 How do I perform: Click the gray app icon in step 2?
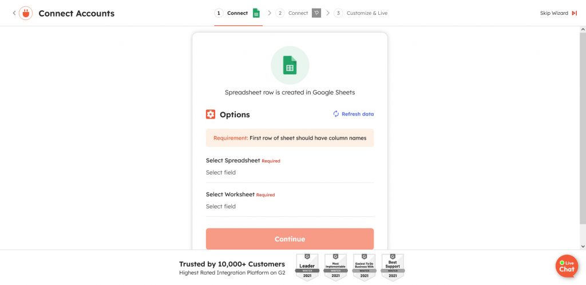[x=316, y=13]
